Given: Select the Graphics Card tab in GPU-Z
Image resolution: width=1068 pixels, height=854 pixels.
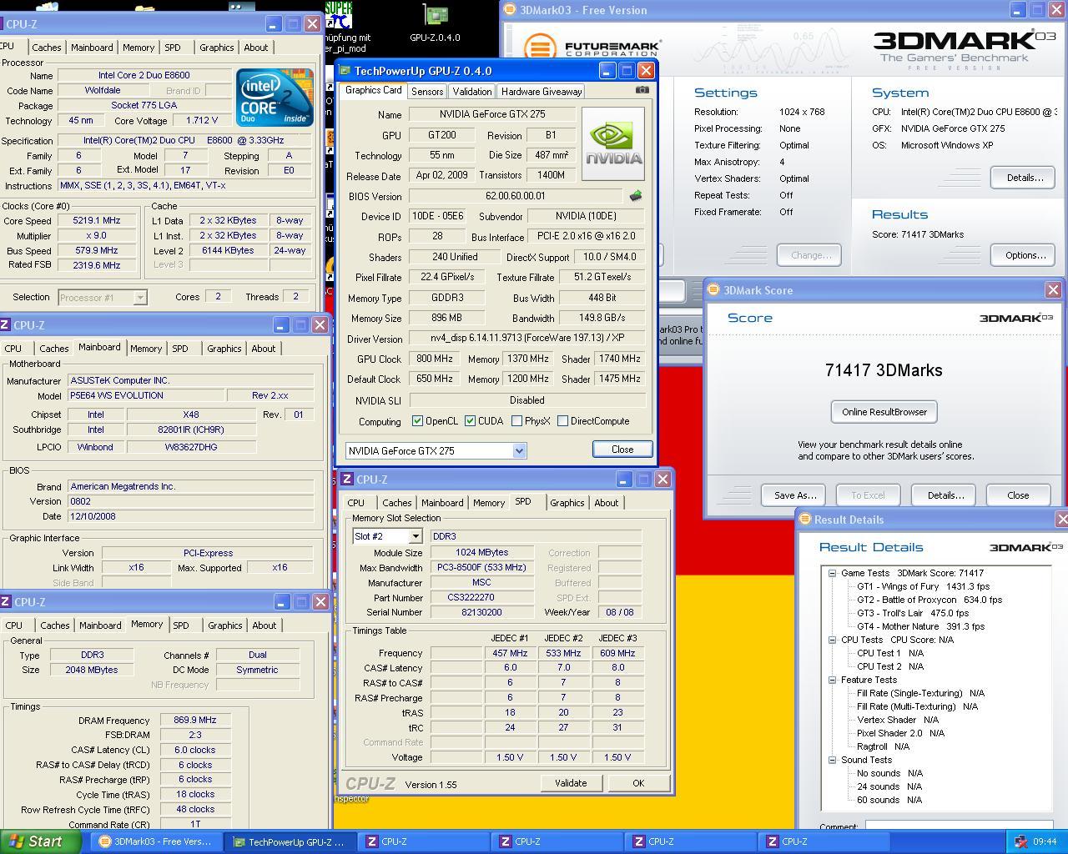Looking at the screenshot, I should pos(373,90).
